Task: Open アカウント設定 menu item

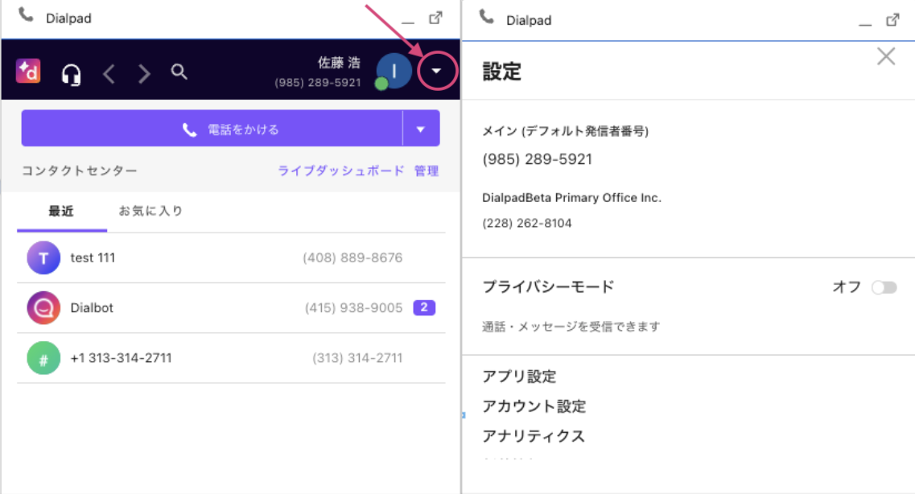Action: coord(534,406)
